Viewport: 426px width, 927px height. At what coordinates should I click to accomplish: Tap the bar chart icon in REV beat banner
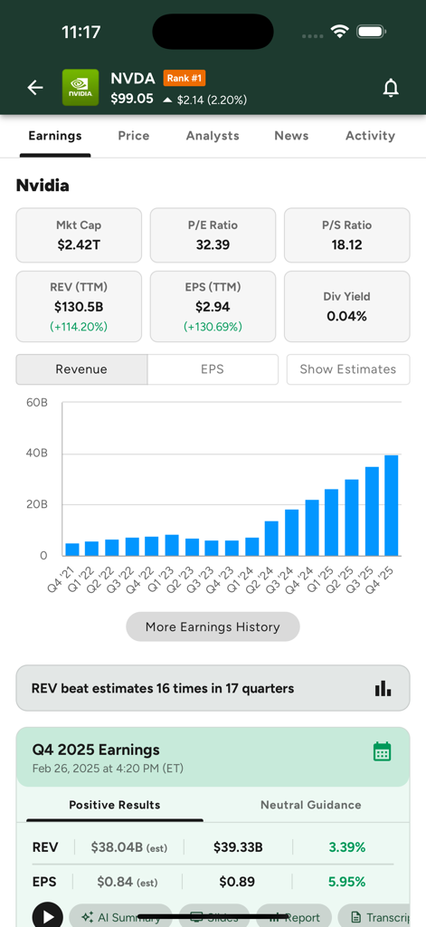383,688
